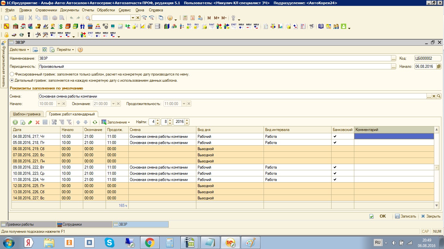Screen dimensions: 444x249
Task: Toggle Банковский checkbox for 05.08.2016 row
Action: 335,143
